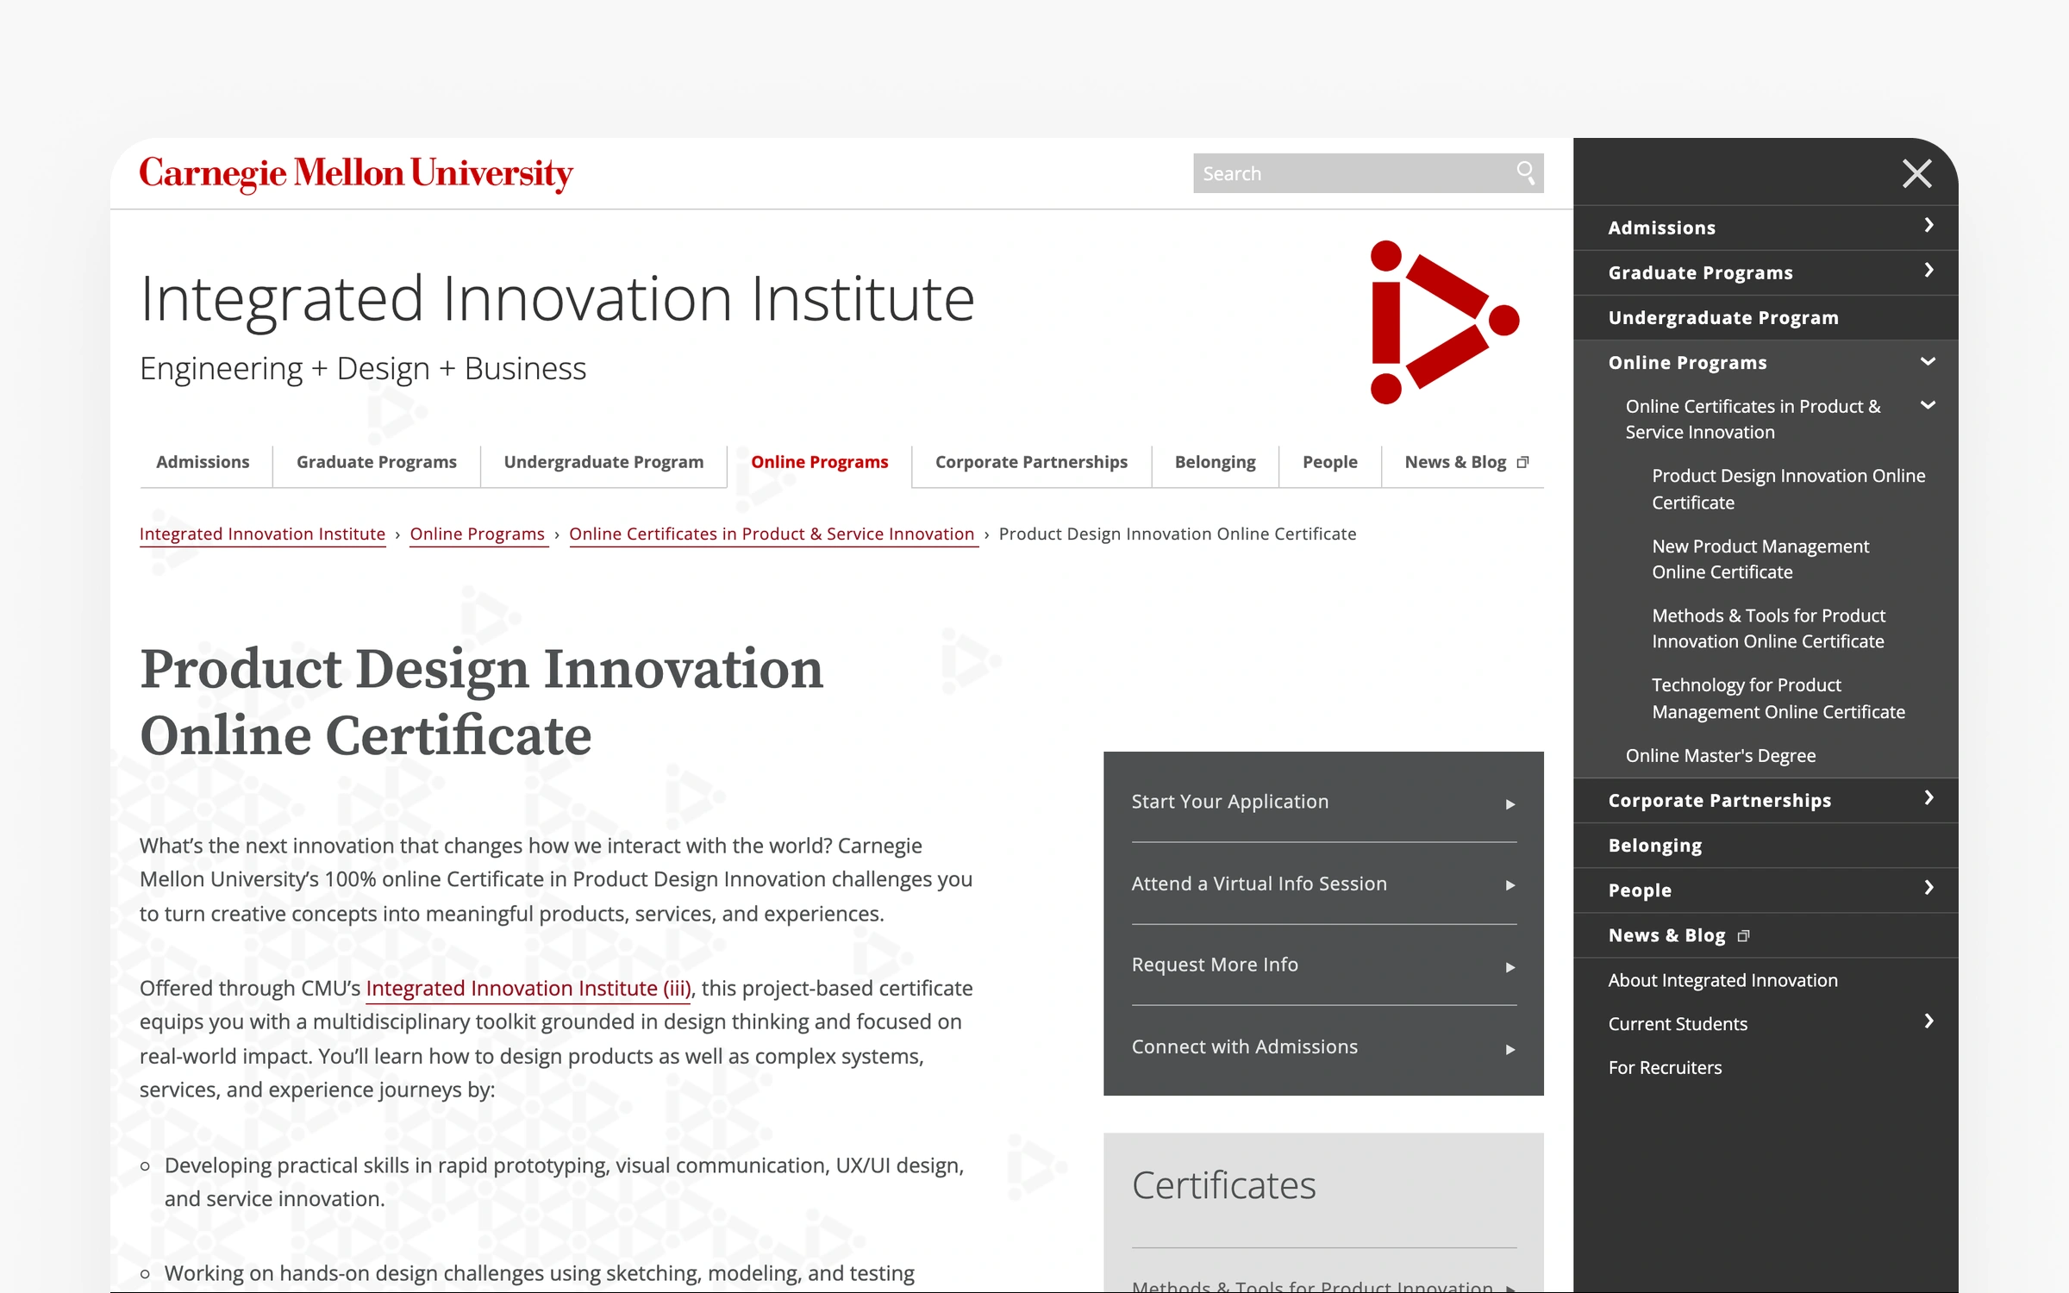The height and width of the screenshot is (1293, 2069).
Task: Open Admissions in the side menu
Action: [x=1661, y=228]
